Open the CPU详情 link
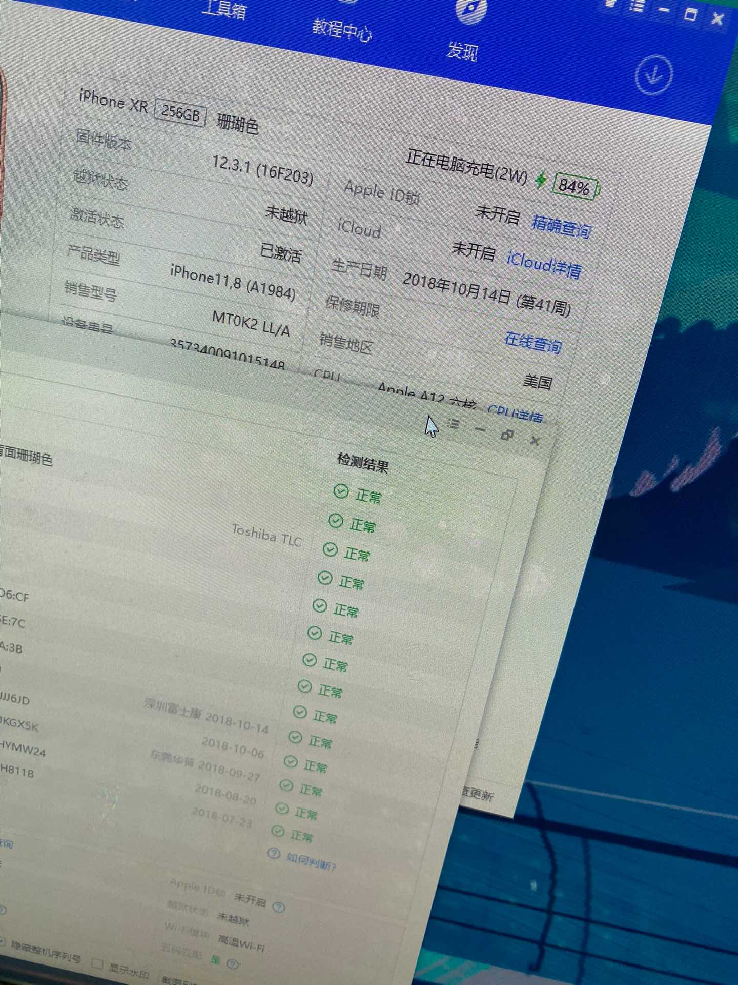Viewport: 738px width, 985px height. [x=515, y=413]
